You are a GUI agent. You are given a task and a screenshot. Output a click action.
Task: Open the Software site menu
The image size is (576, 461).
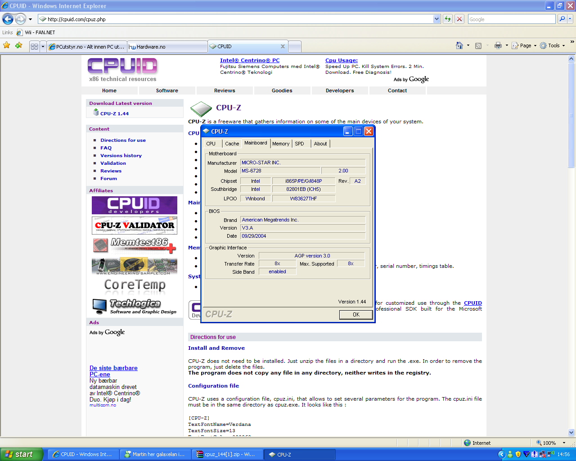(x=167, y=90)
